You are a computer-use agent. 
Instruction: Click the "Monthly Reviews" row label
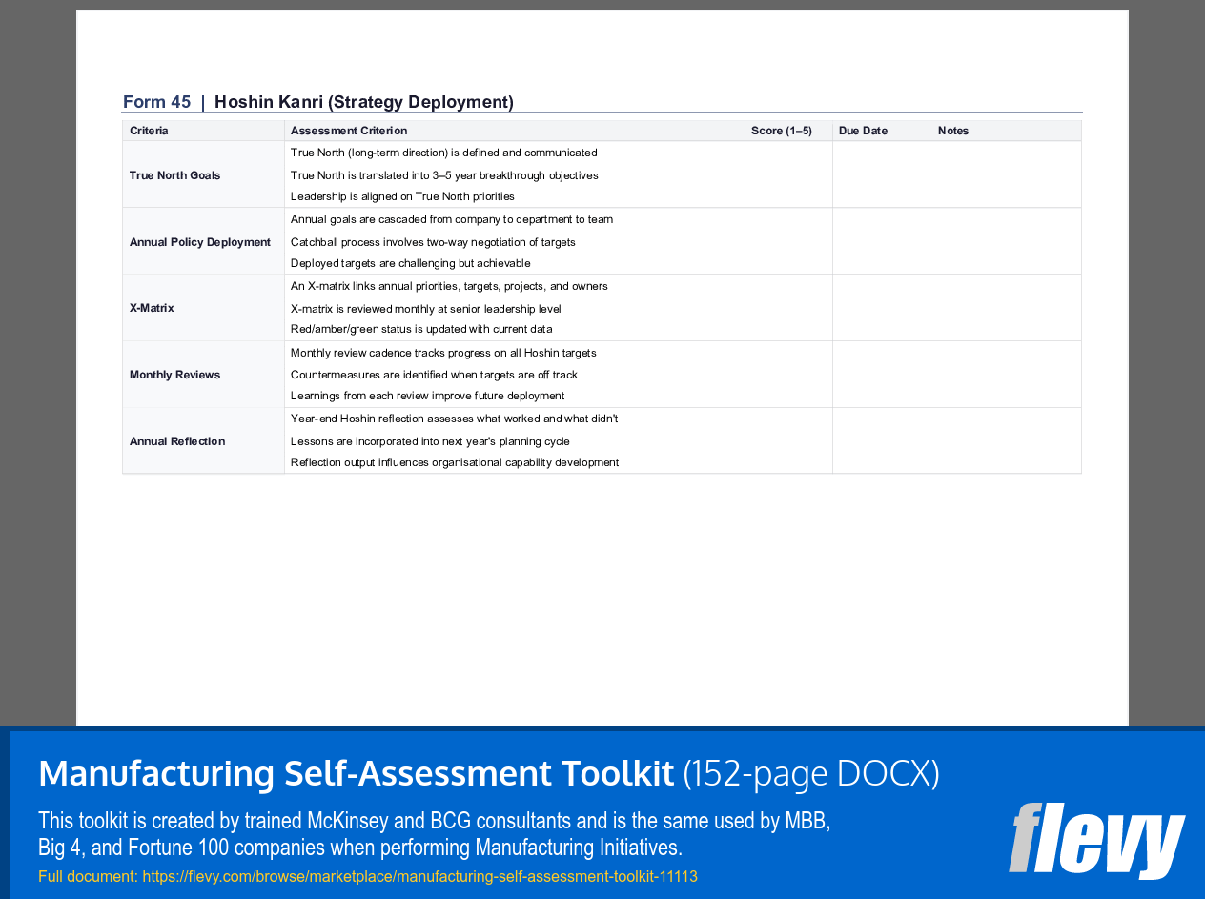[x=174, y=375]
